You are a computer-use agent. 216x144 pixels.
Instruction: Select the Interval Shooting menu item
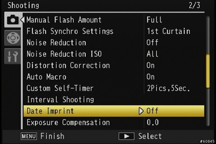(60, 99)
